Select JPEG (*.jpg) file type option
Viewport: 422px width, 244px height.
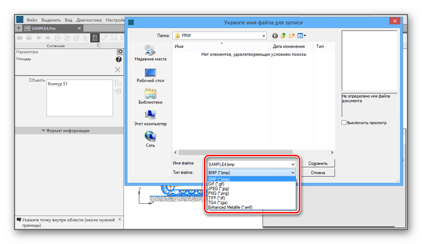point(219,188)
